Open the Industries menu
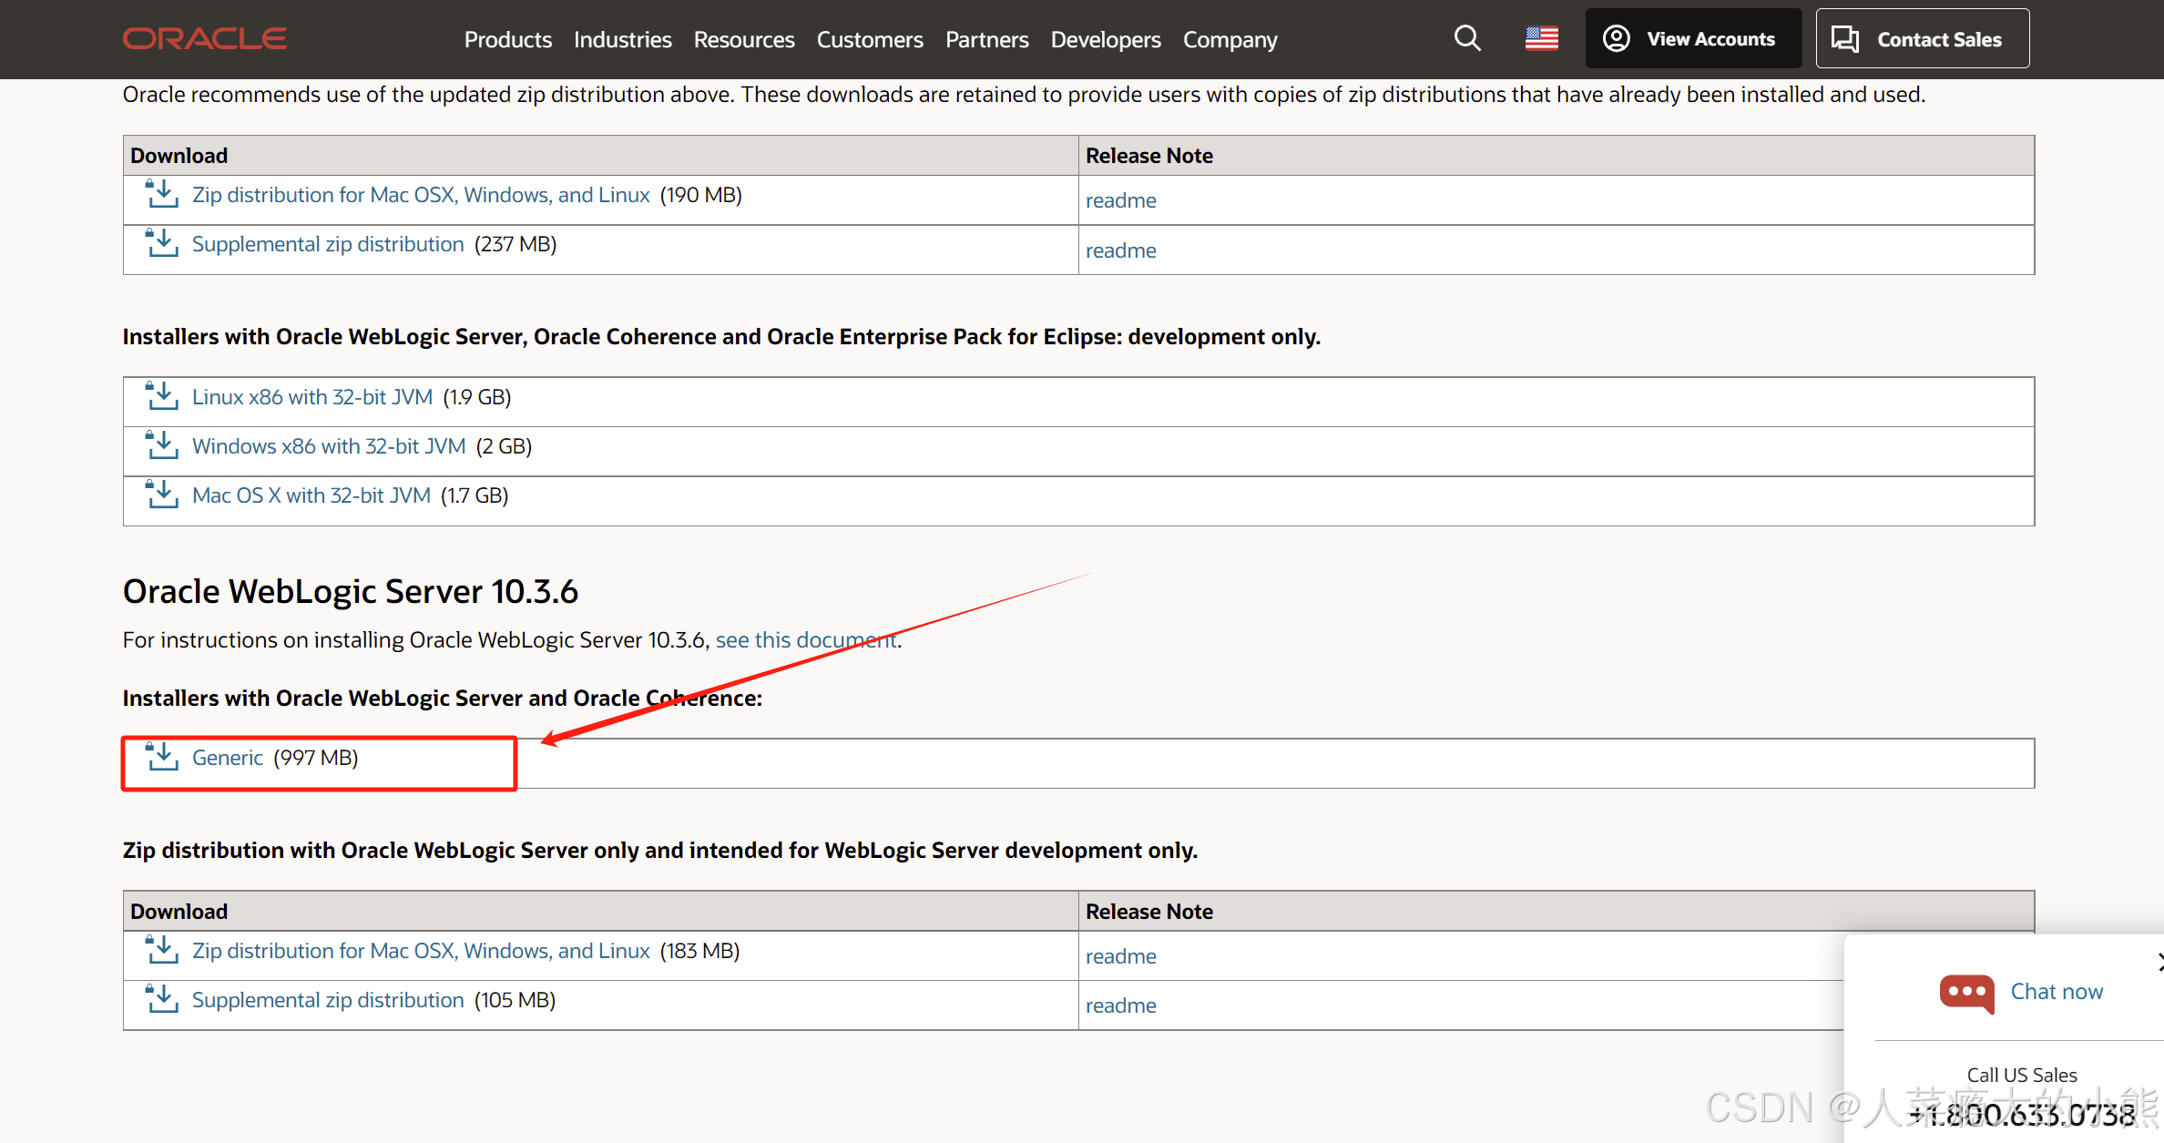 tap(622, 39)
